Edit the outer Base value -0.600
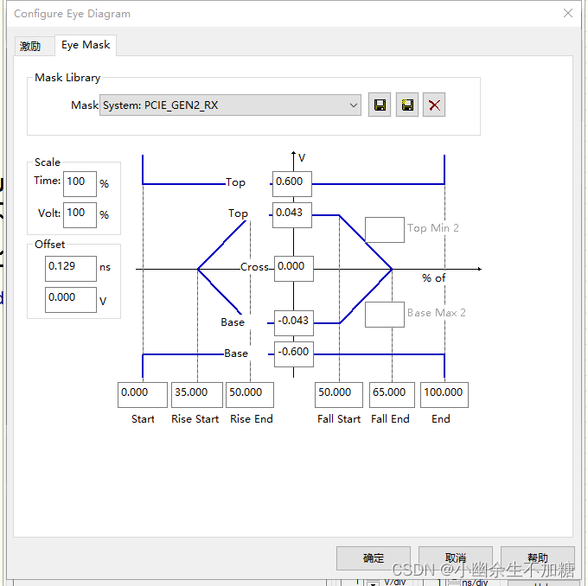The image size is (588, 586). click(x=294, y=354)
